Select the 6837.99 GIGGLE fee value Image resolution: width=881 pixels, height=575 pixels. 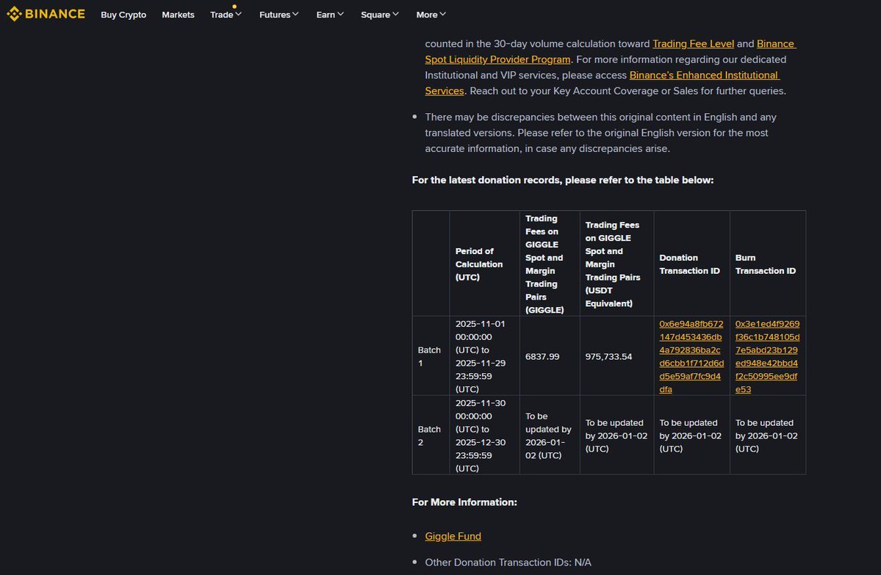542,357
